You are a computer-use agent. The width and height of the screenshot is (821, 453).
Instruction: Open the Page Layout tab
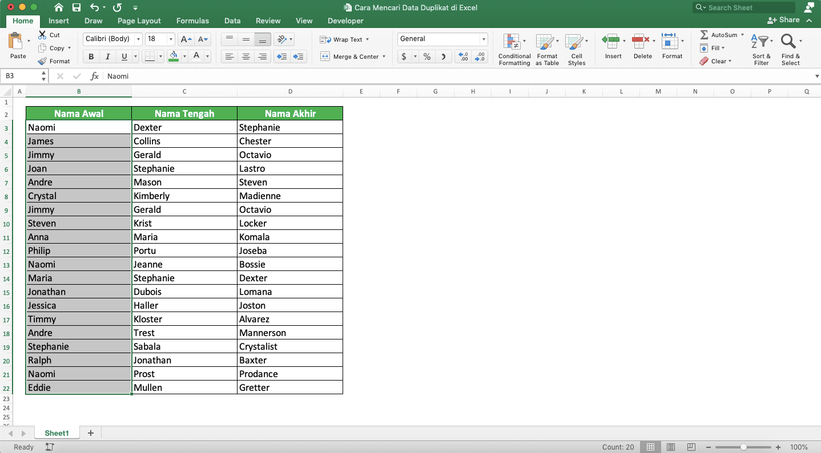pos(139,21)
